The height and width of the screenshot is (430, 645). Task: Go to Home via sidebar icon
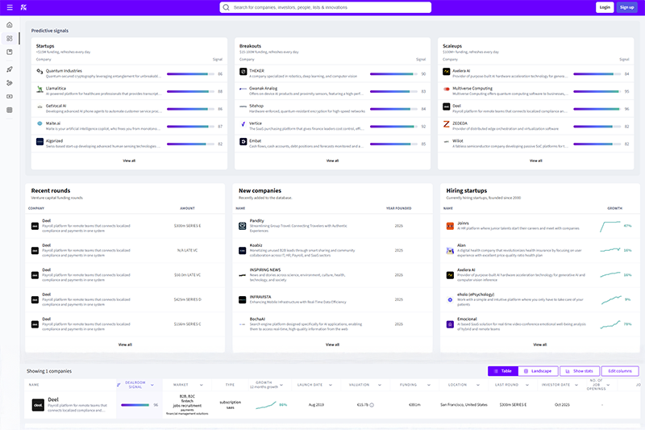(10, 25)
